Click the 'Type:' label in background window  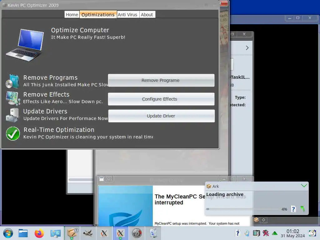point(240,97)
